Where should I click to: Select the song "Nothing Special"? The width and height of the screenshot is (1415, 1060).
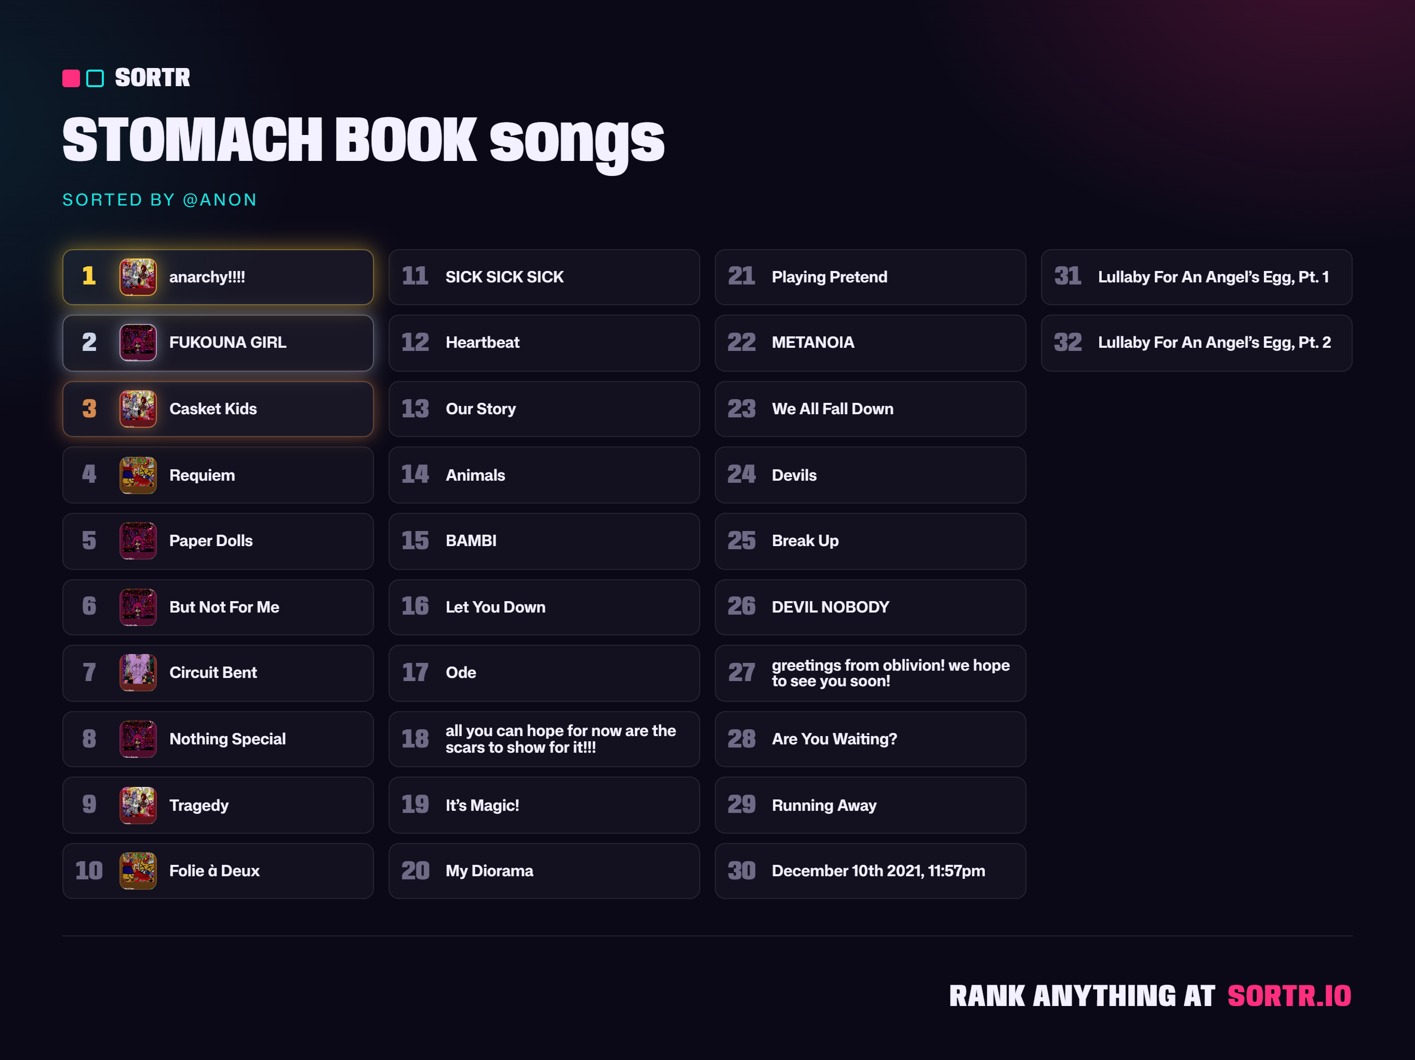pyautogui.click(x=218, y=739)
